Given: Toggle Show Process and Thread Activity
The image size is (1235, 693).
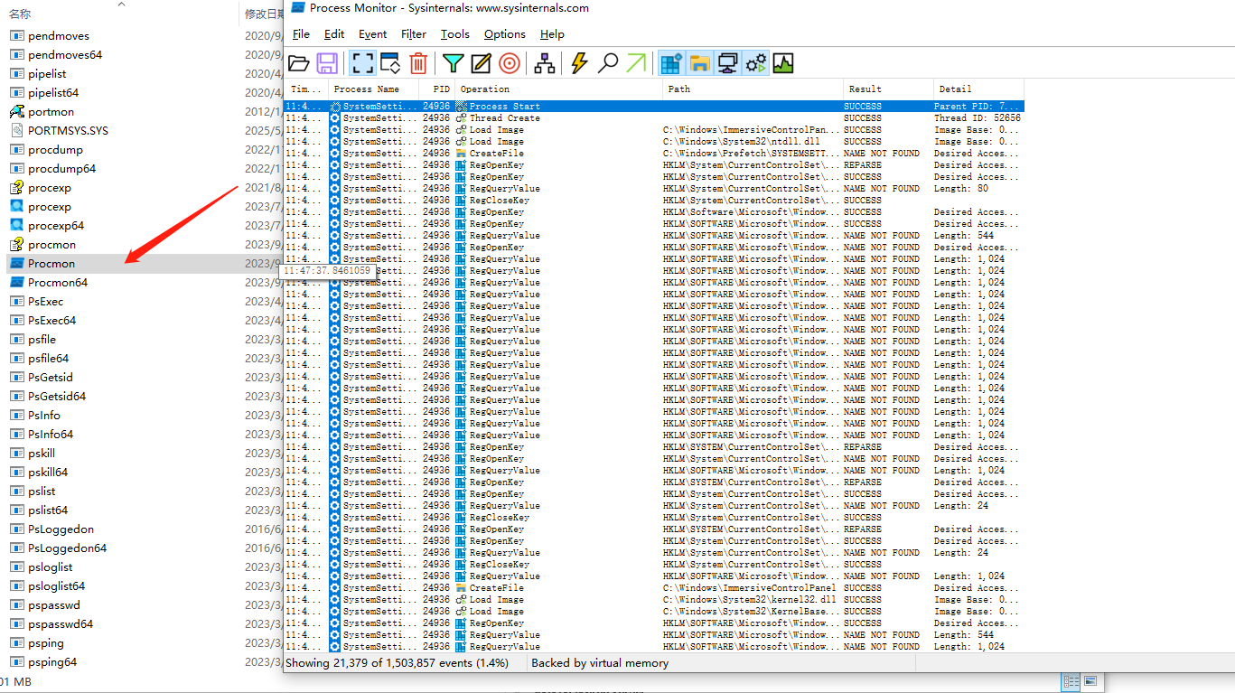Looking at the screenshot, I should pyautogui.click(x=756, y=63).
